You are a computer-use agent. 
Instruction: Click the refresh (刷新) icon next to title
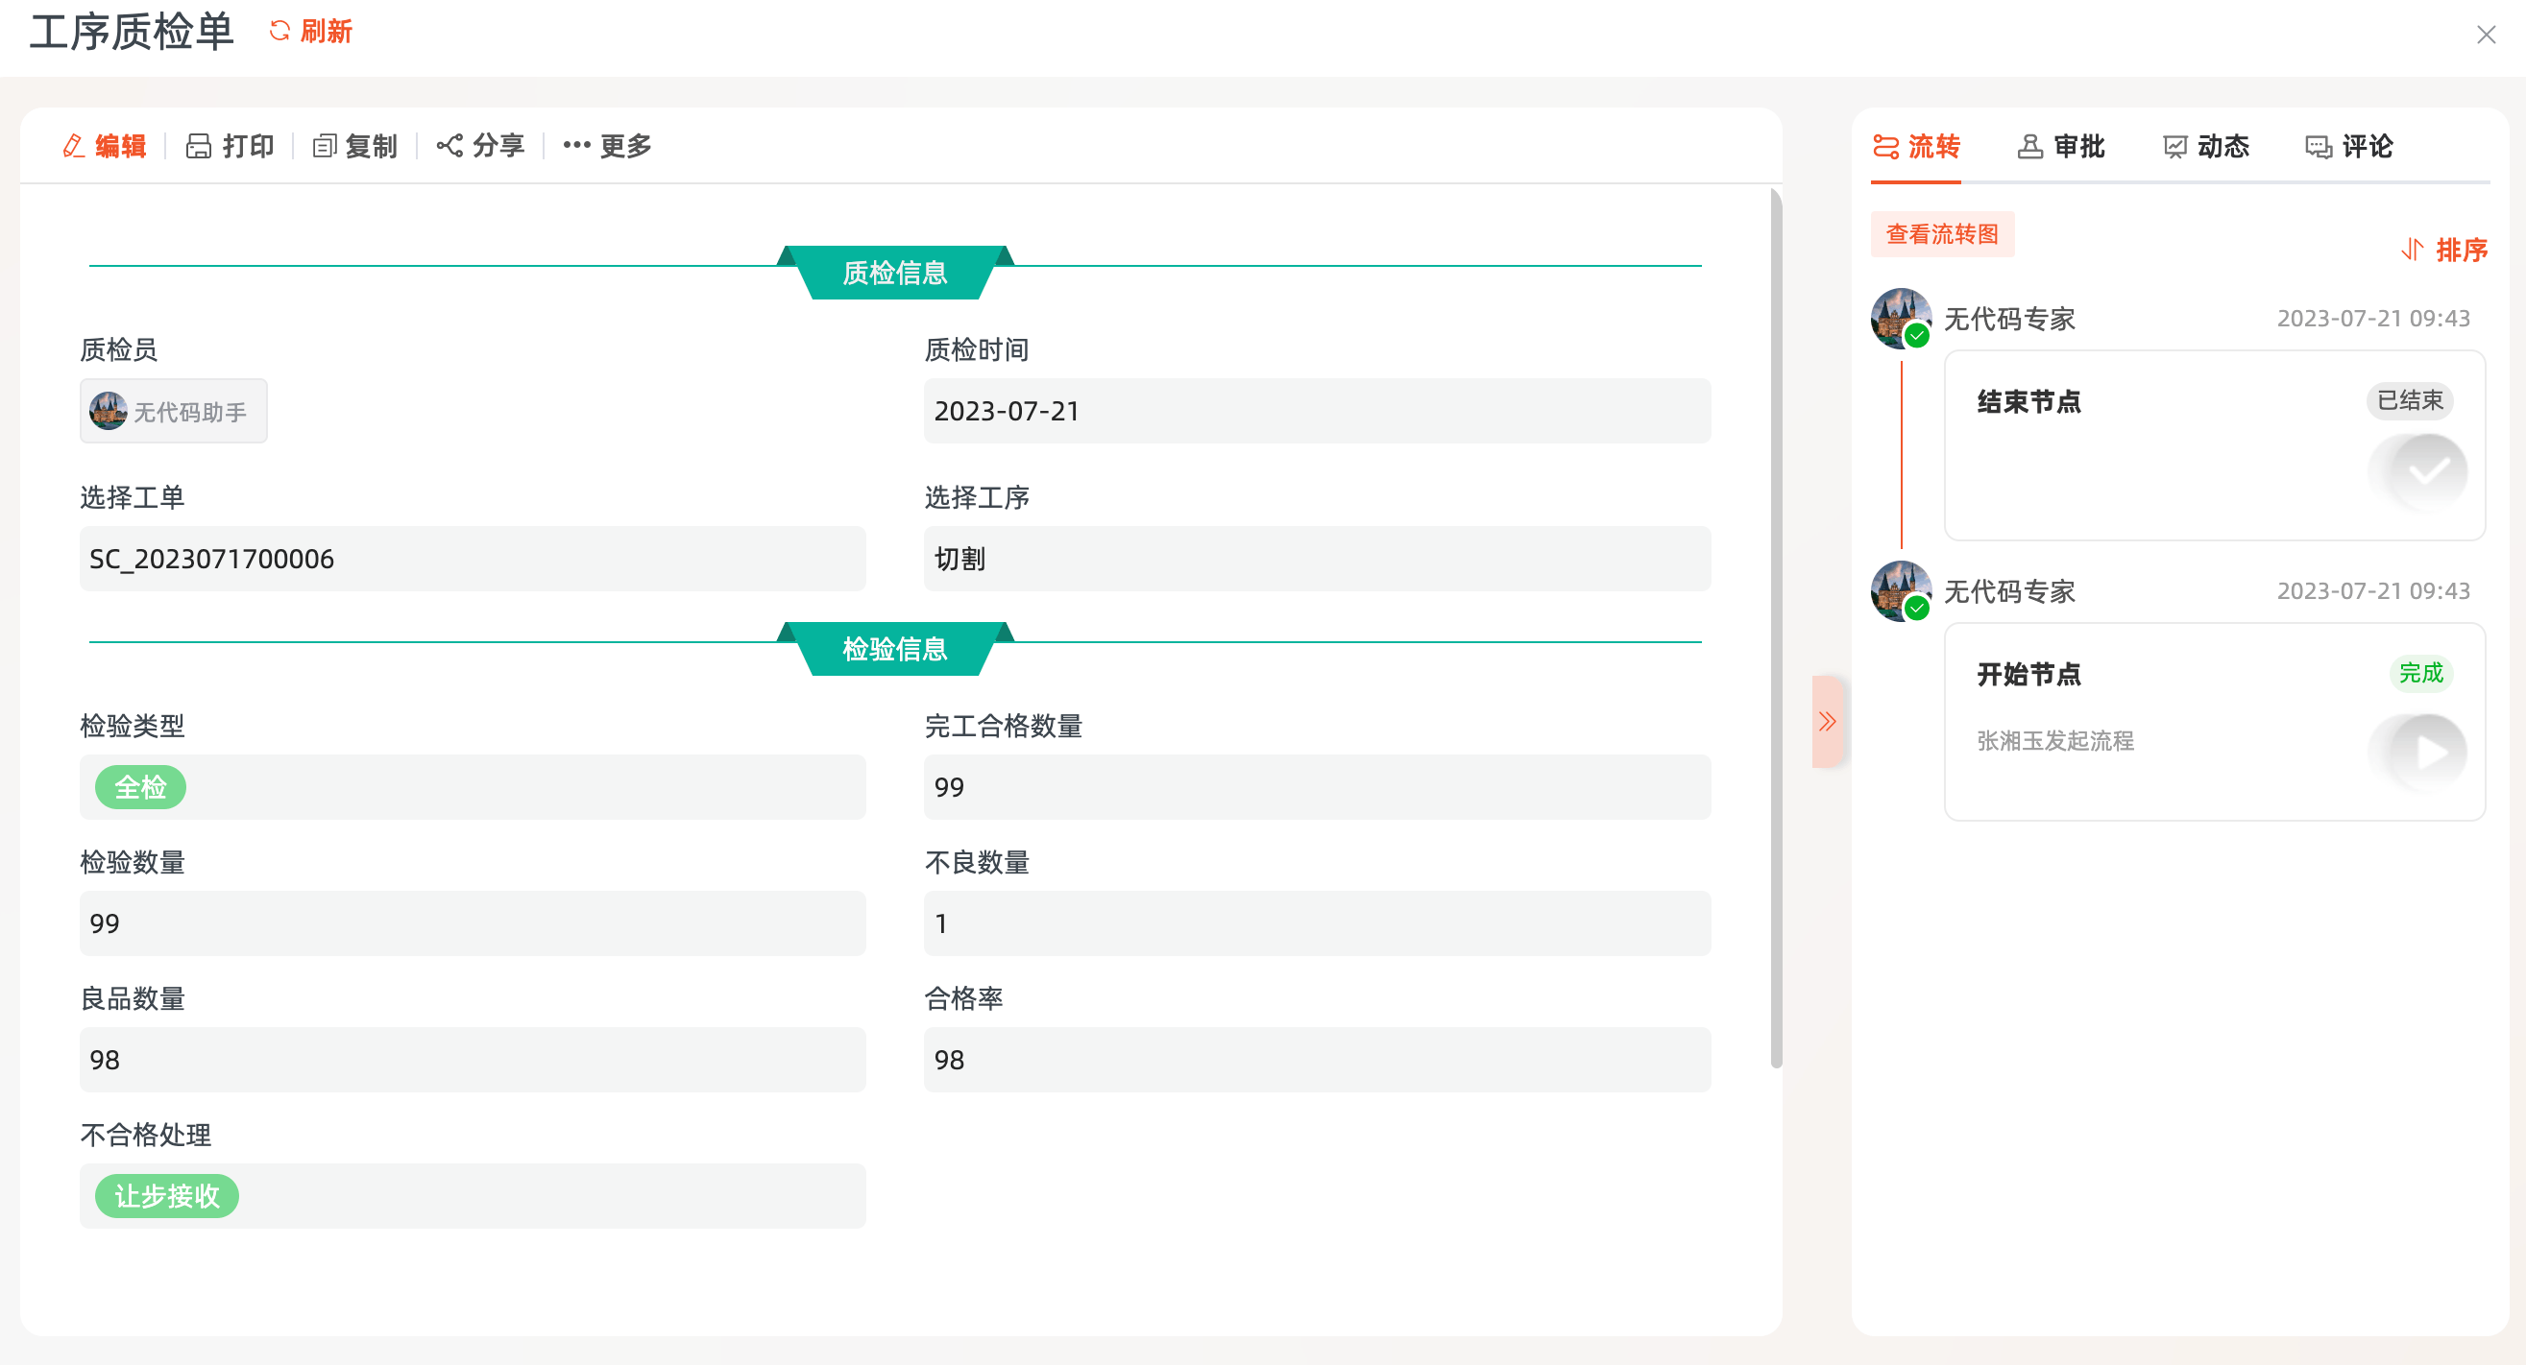click(279, 32)
